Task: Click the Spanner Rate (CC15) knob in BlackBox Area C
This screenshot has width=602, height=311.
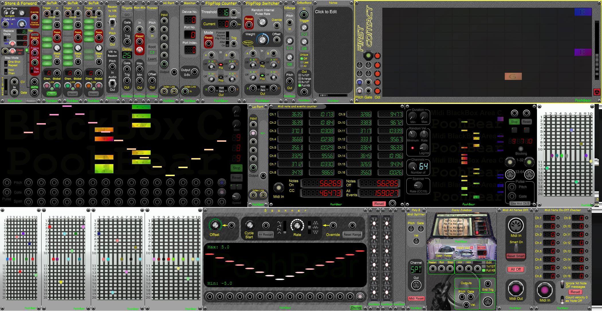Action: [x=418, y=185]
